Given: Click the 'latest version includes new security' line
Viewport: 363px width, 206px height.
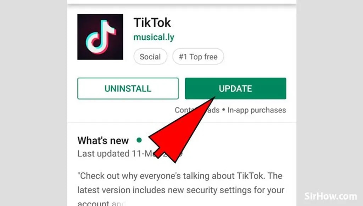Looking at the screenshot, I should [x=180, y=190].
